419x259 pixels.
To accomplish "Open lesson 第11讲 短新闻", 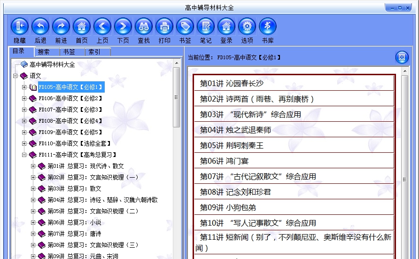I will coord(294,243).
